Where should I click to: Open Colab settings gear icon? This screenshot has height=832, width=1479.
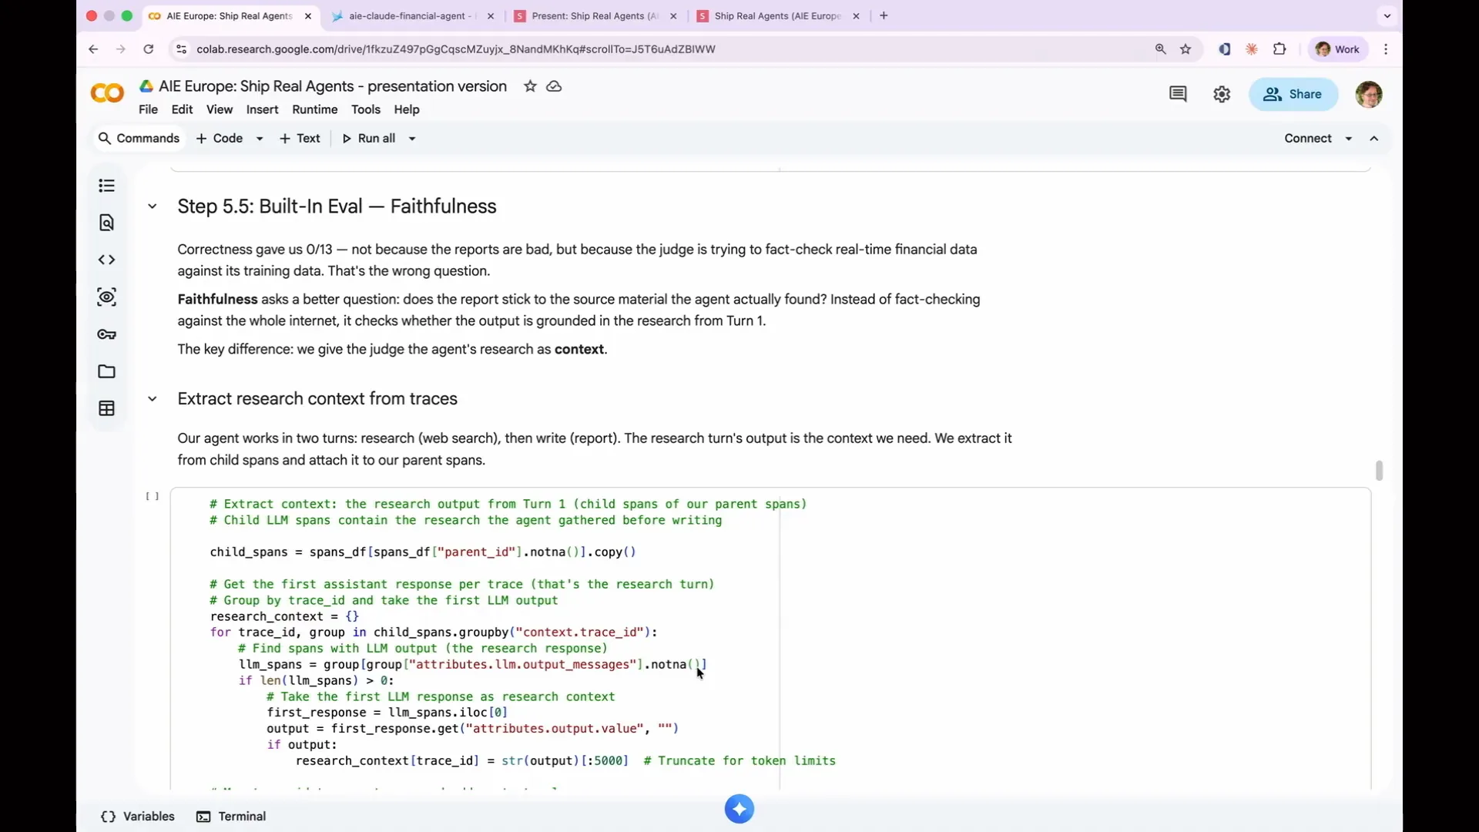tap(1222, 94)
